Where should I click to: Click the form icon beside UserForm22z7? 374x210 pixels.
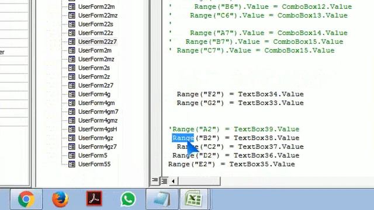click(x=72, y=41)
